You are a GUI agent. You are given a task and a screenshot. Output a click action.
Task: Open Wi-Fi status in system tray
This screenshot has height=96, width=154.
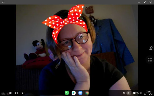point(138,93)
